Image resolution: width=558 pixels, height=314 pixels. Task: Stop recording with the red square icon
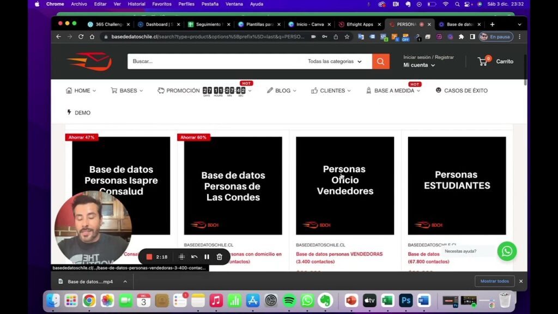tap(149, 256)
